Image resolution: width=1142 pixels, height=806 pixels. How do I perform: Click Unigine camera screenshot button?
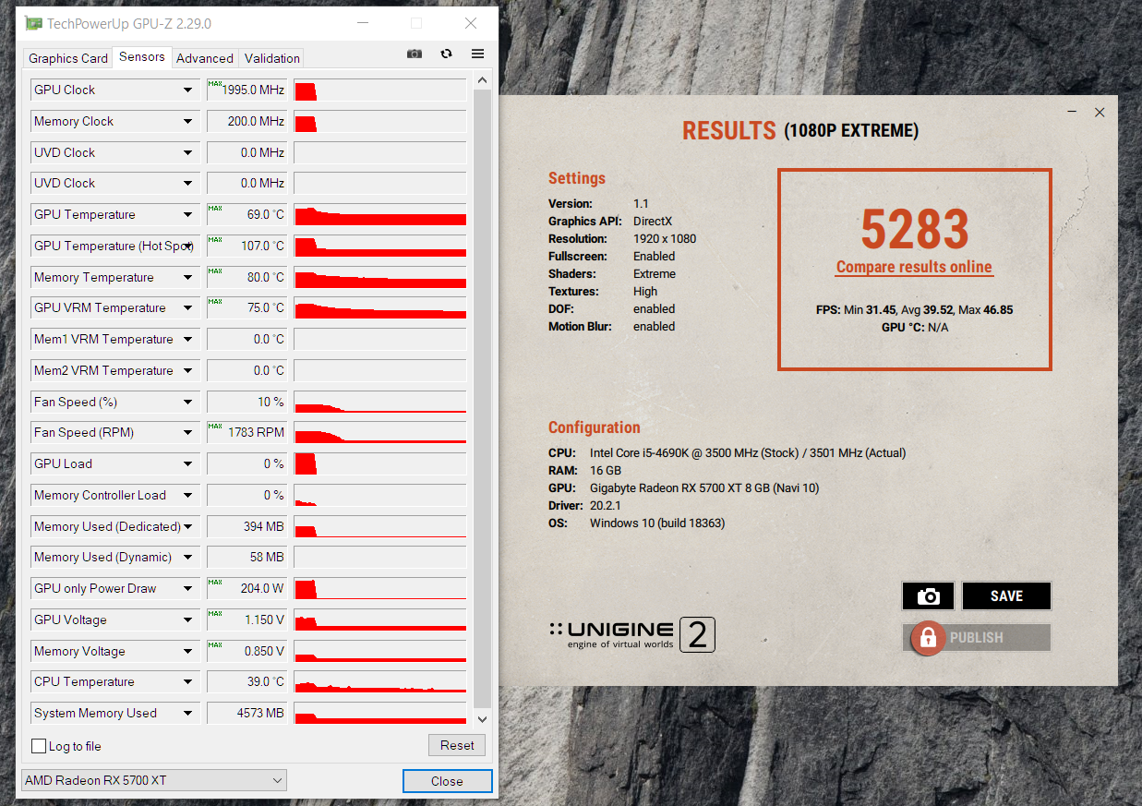[x=929, y=596]
